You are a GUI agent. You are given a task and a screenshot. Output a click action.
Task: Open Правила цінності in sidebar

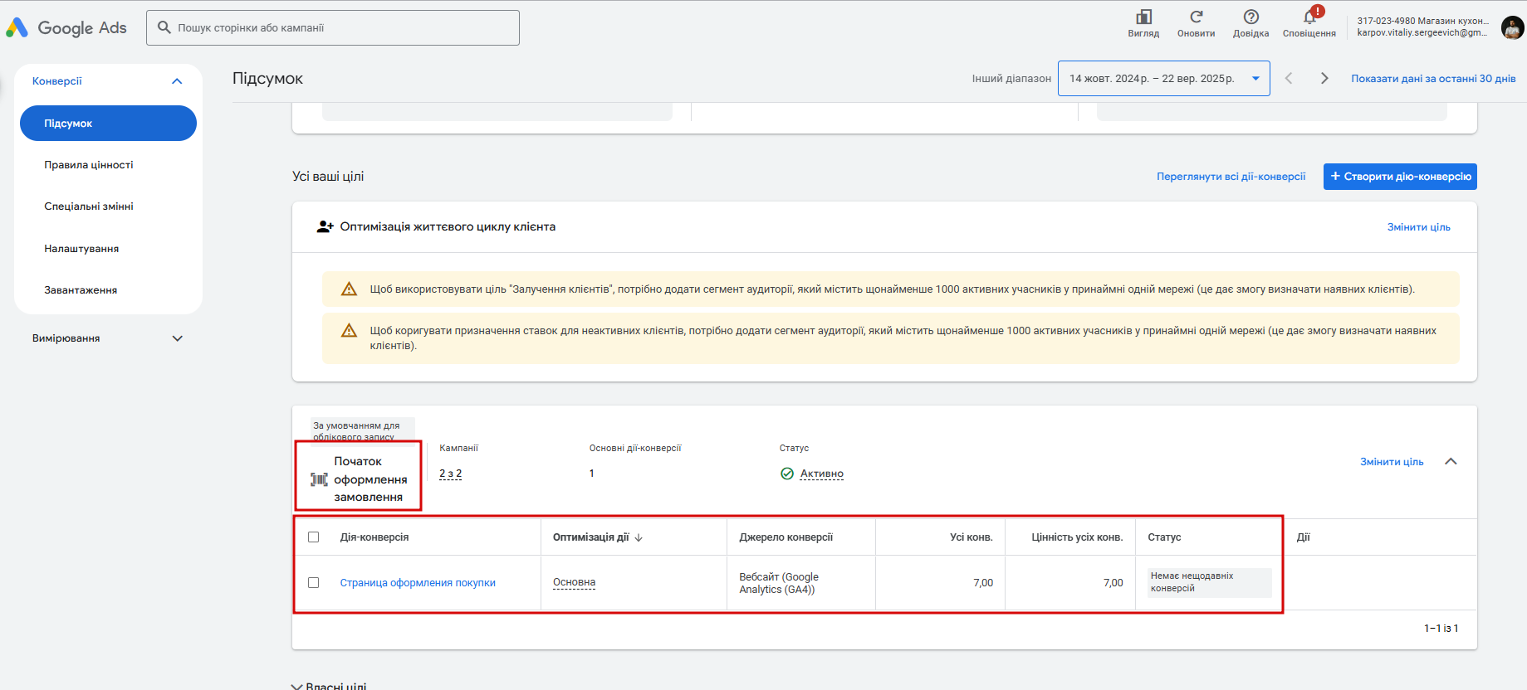tap(89, 165)
